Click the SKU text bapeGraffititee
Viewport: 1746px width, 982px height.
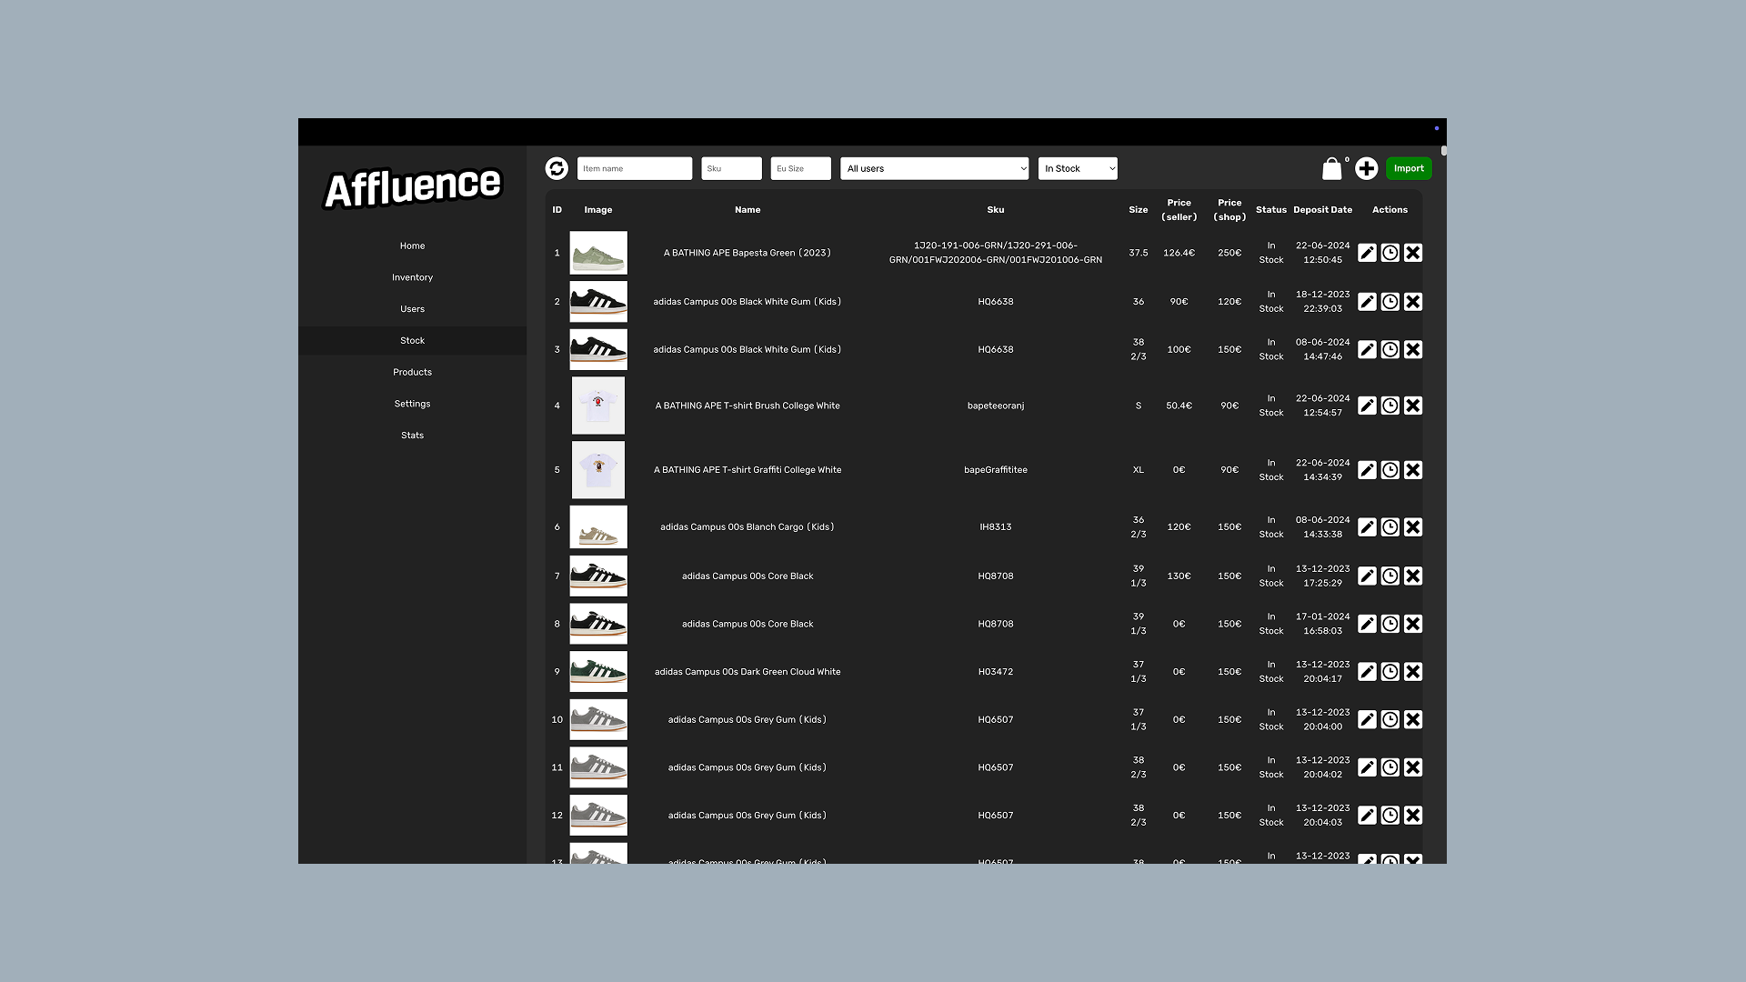996,470
